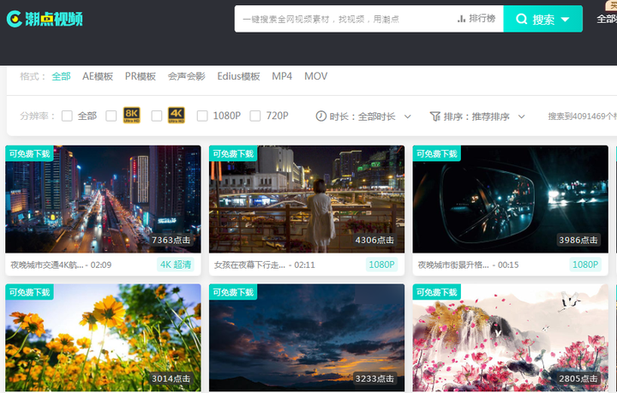Click the clock icon beside 时长
Viewport: 617px width, 393px height.
tap(321, 116)
